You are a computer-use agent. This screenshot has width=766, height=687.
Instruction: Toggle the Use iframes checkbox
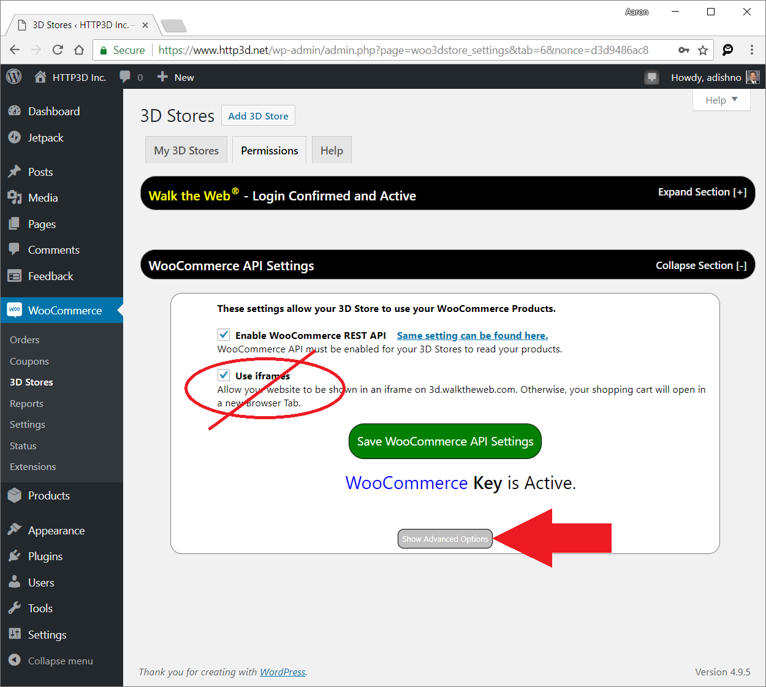224,375
